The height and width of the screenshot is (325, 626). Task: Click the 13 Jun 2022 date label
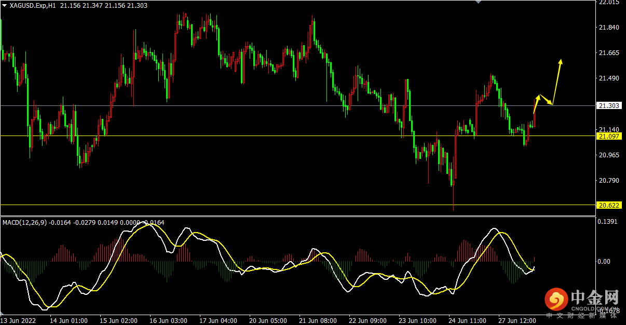point(19,320)
